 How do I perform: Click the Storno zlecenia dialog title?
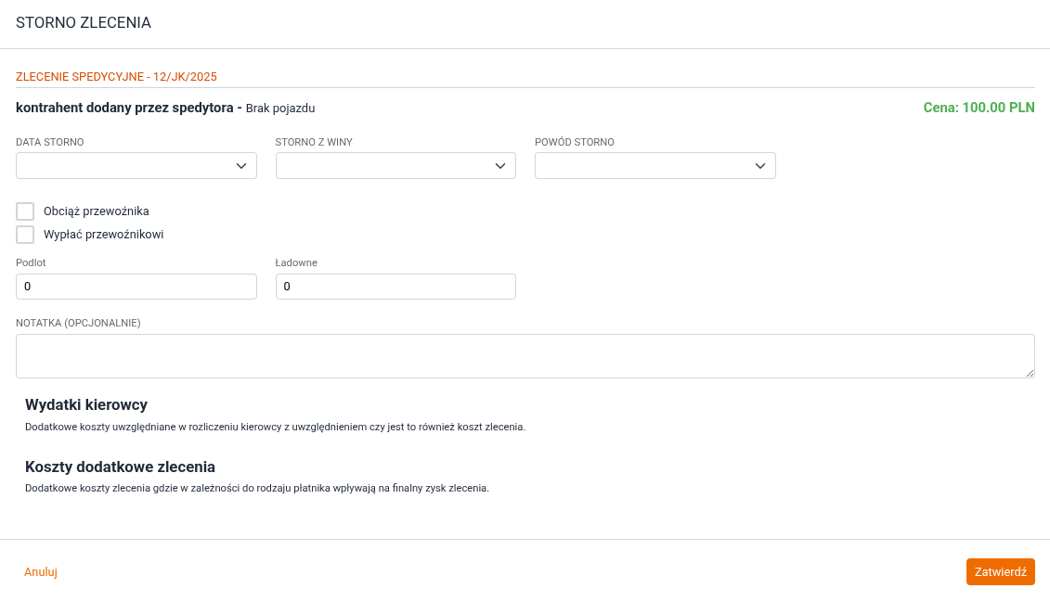(x=84, y=23)
